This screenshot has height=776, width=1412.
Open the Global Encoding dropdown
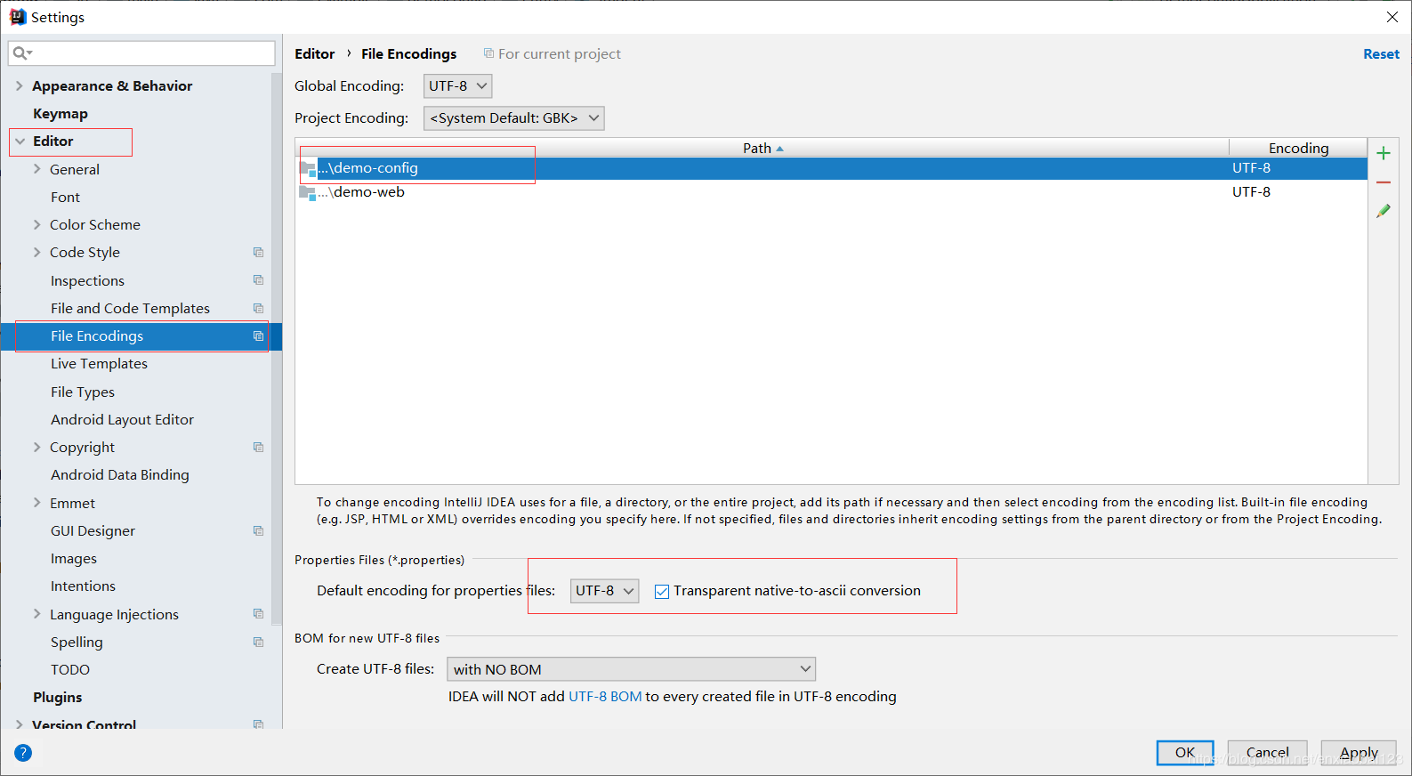tap(457, 86)
